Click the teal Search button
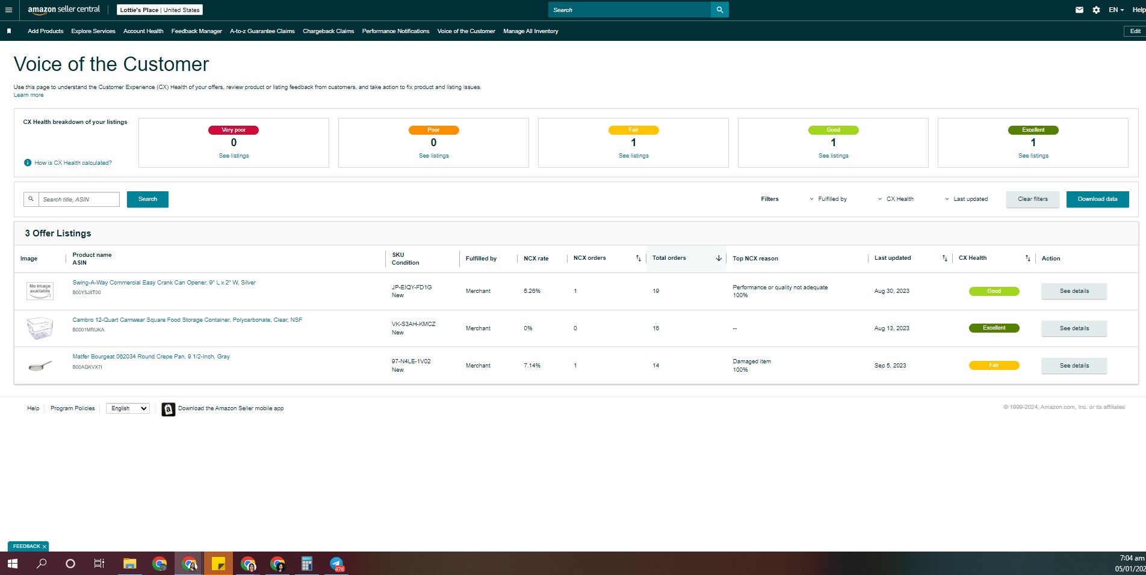This screenshot has width=1146, height=575. click(147, 199)
